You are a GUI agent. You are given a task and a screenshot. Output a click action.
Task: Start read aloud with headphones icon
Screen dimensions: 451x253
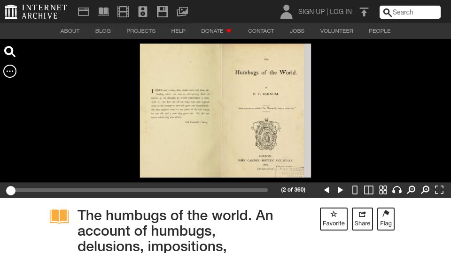coord(397,190)
